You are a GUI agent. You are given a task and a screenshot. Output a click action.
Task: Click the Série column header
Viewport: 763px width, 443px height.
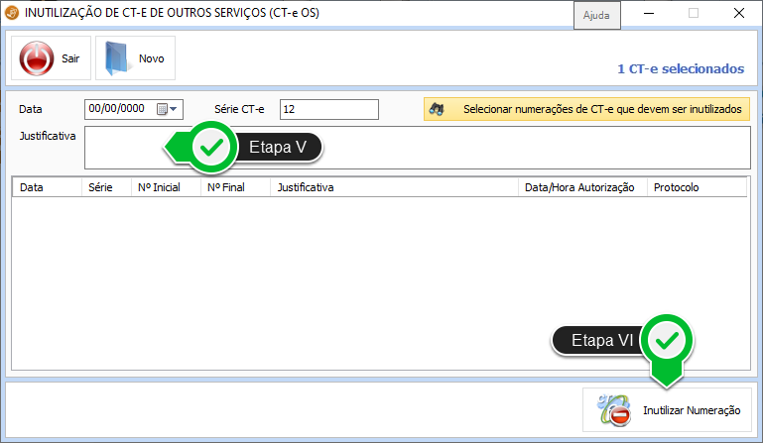coord(105,187)
